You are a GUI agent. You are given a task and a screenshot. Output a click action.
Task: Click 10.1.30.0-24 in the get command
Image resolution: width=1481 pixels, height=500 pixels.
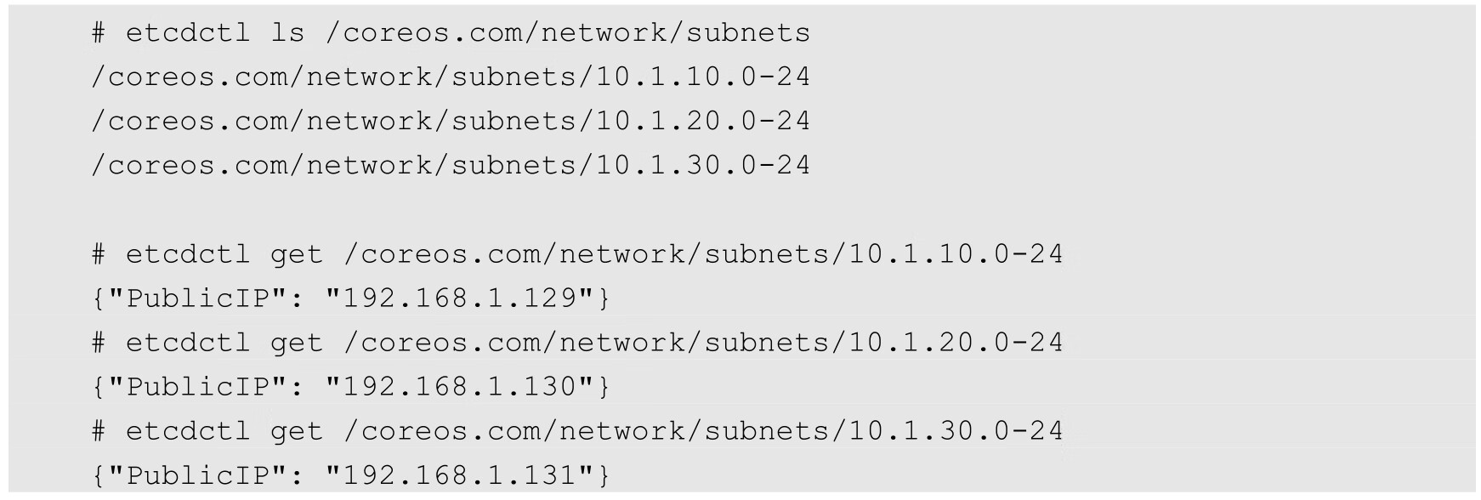pyautogui.click(x=956, y=431)
